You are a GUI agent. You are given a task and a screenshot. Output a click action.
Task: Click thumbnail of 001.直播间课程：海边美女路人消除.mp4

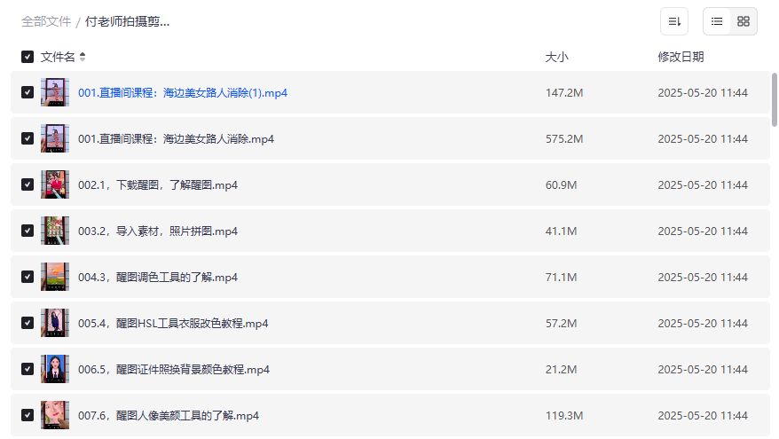coord(55,138)
